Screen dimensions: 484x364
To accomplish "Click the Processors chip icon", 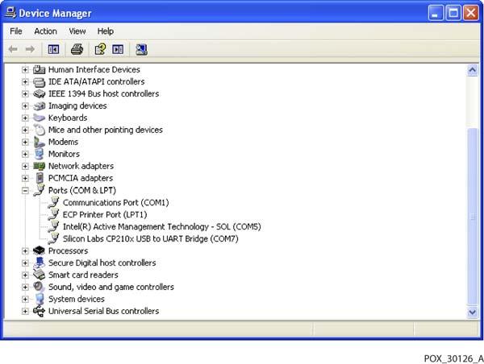I will (39, 250).
